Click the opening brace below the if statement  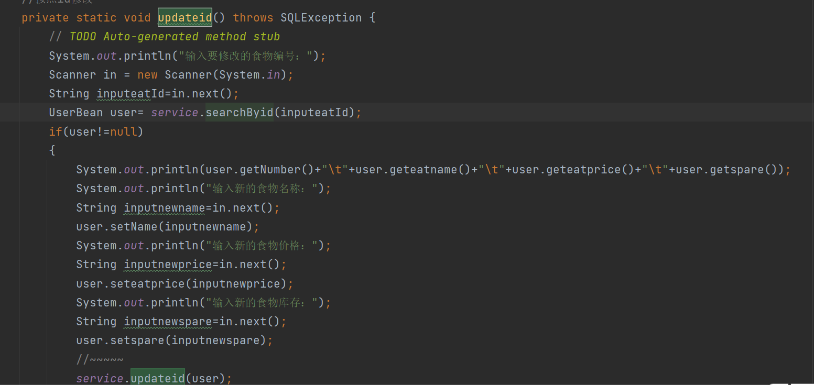tap(52, 151)
